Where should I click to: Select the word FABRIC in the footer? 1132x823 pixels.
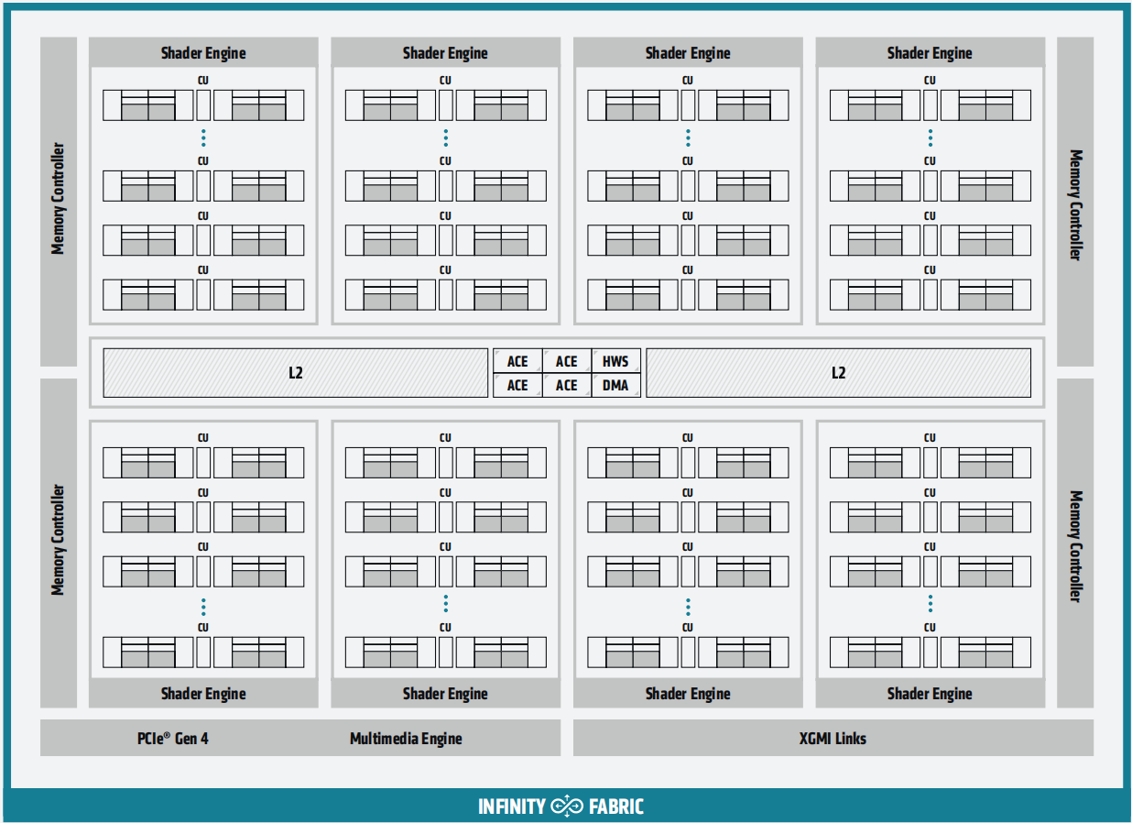pyautogui.click(x=615, y=807)
